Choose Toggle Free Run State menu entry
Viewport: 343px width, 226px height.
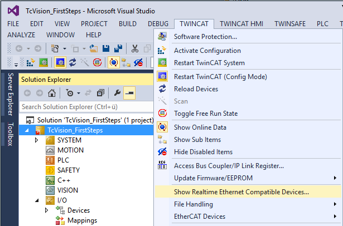pos(248,114)
